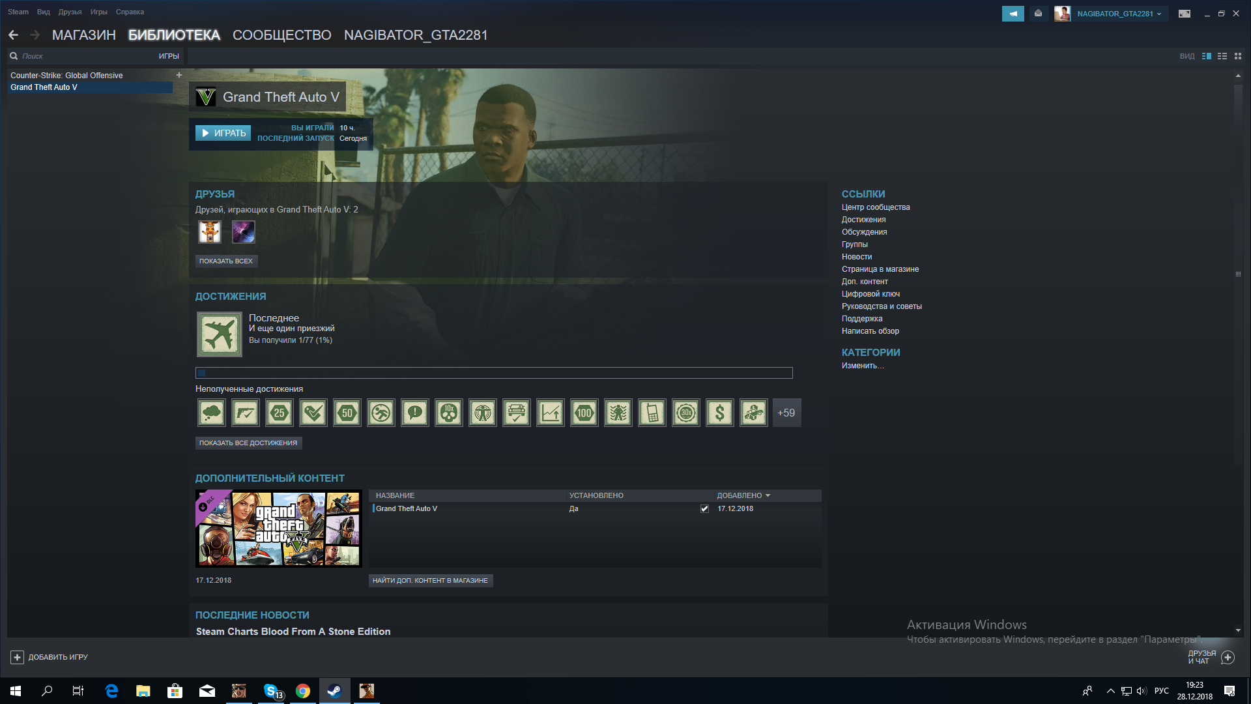Select Counter-Strike: Global Offensive in list
The height and width of the screenshot is (704, 1251).
pyautogui.click(x=66, y=76)
